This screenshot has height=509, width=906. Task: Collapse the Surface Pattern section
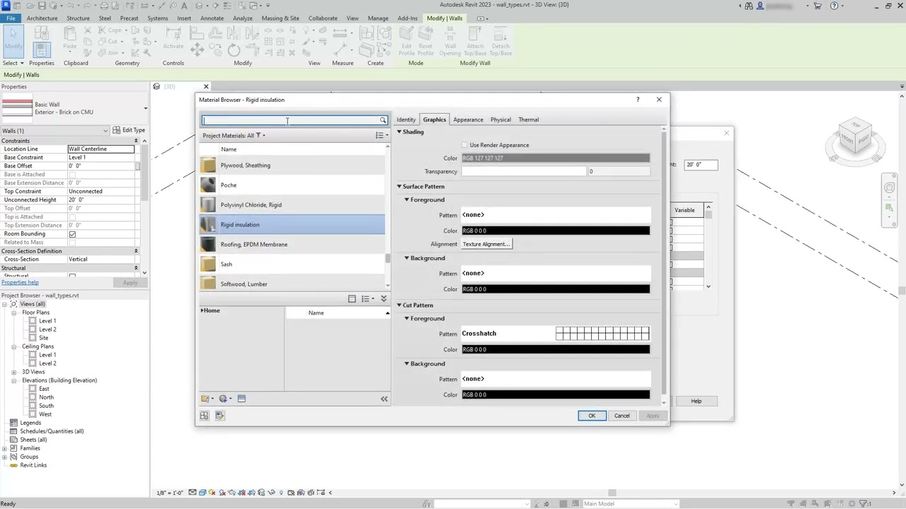point(399,187)
